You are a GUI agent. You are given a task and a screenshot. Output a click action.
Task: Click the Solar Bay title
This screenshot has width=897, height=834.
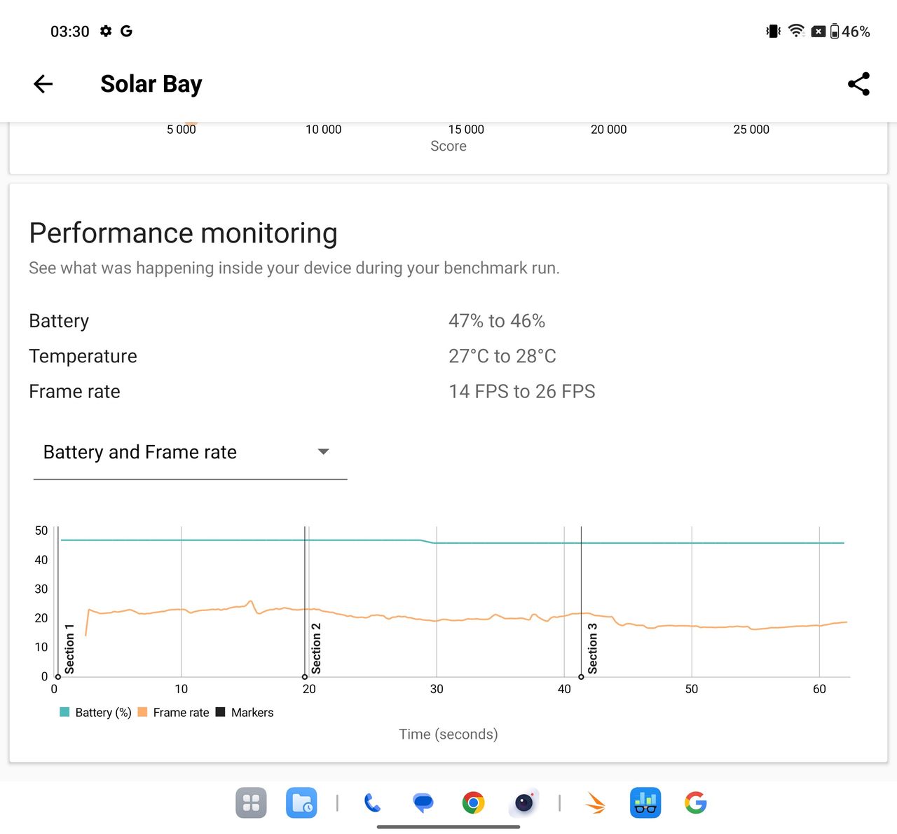pyautogui.click(x=151, y=84)
